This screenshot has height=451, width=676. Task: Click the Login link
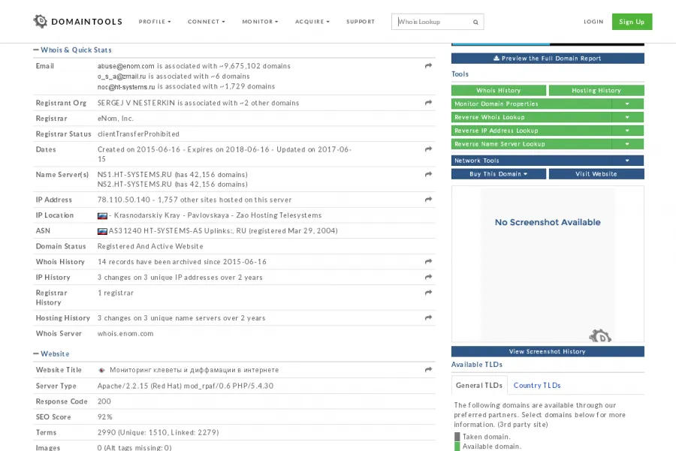click(593, 22)
